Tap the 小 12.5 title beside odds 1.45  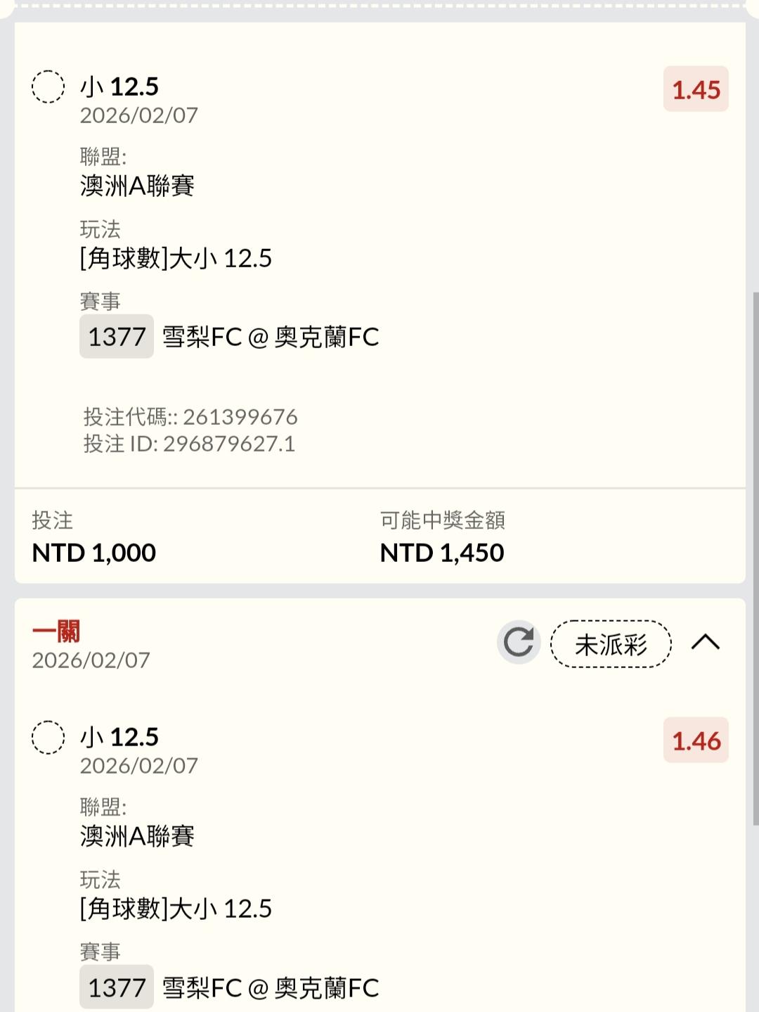click(x=119, y=87)
